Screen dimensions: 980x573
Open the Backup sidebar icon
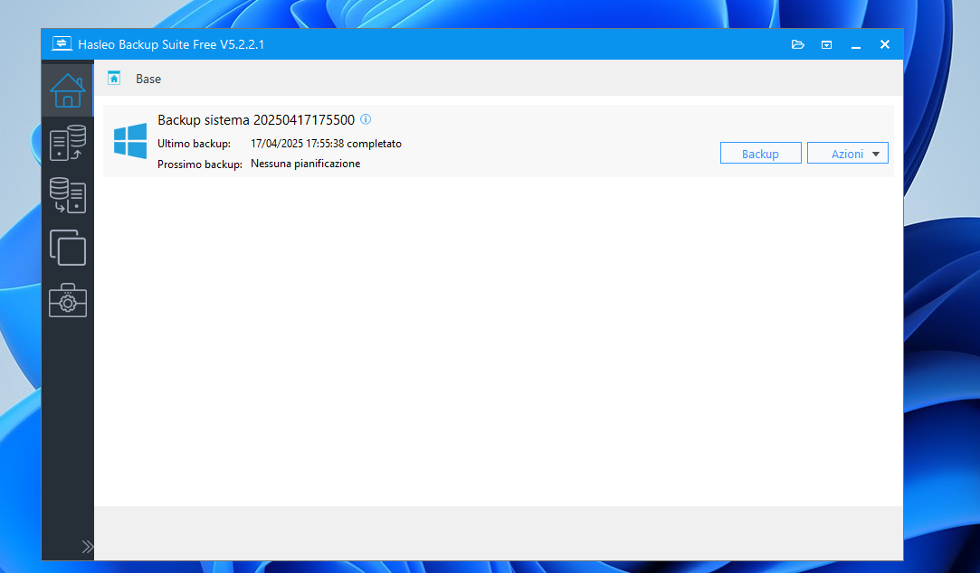click(x=68, y=143)
